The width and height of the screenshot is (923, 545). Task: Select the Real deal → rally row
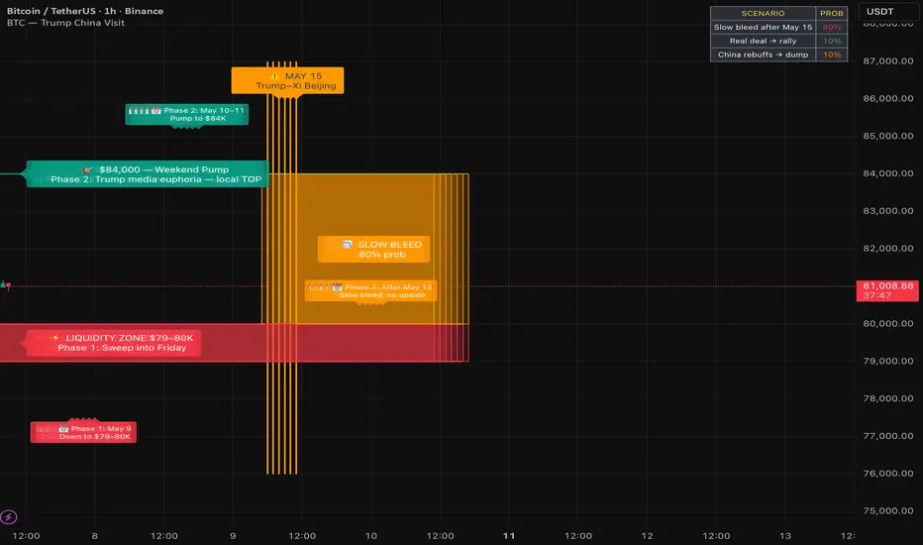778,41
